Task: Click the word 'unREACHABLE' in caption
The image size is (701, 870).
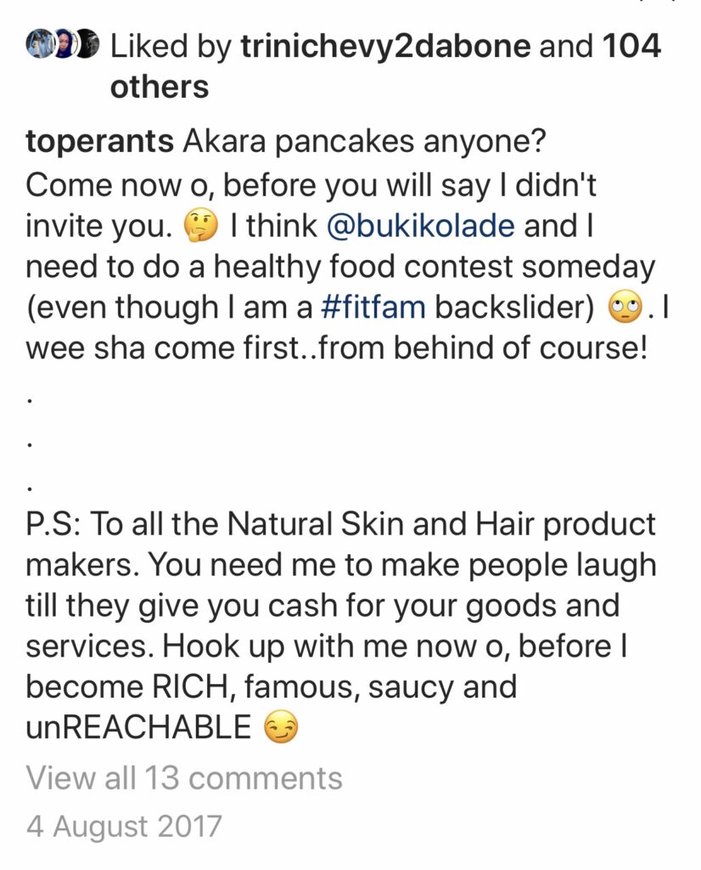Action: click(x=138, y=728)
